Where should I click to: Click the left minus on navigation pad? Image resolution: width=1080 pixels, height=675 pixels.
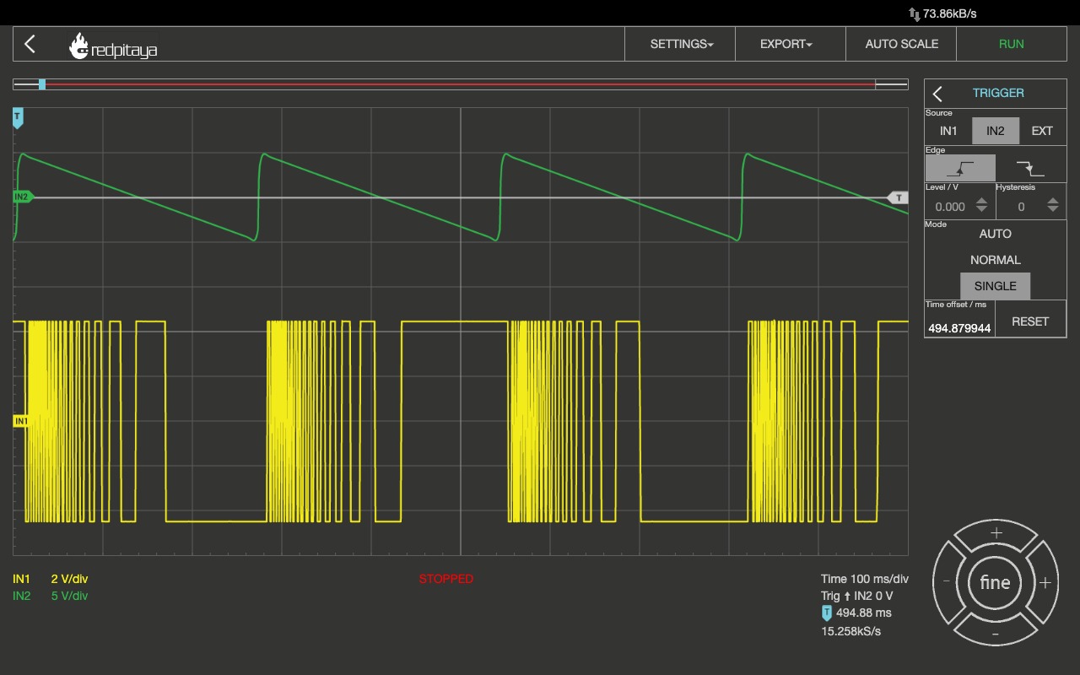pos(947,581)
